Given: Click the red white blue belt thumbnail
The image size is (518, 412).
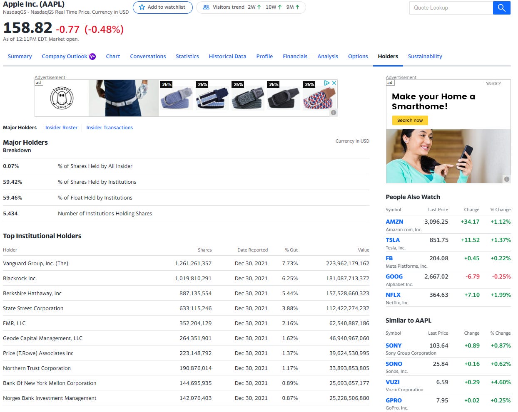Looking at the screenshot, I should [x=319, y=98].
